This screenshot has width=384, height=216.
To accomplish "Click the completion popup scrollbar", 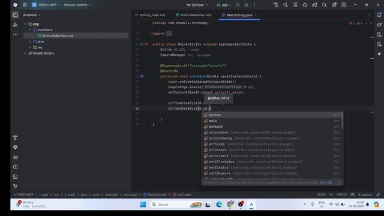I will tap(342, 121).
